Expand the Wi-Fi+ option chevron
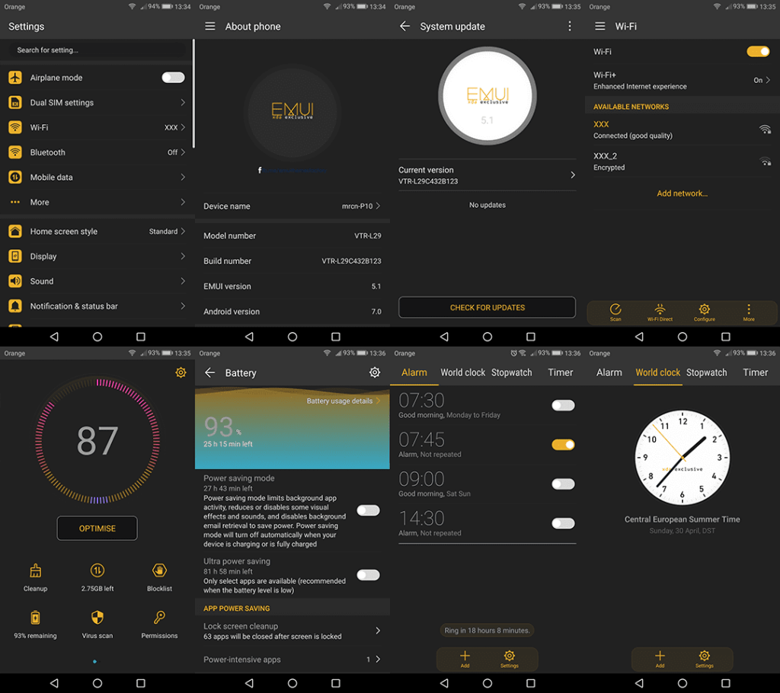780x693 pixels. (768, 80)
